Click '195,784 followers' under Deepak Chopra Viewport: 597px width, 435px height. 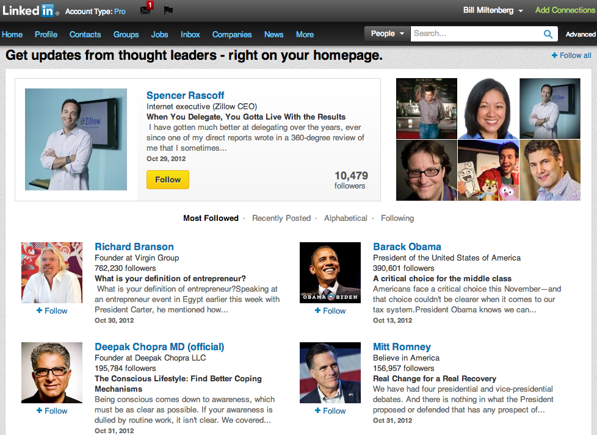[x=125, y=368]
